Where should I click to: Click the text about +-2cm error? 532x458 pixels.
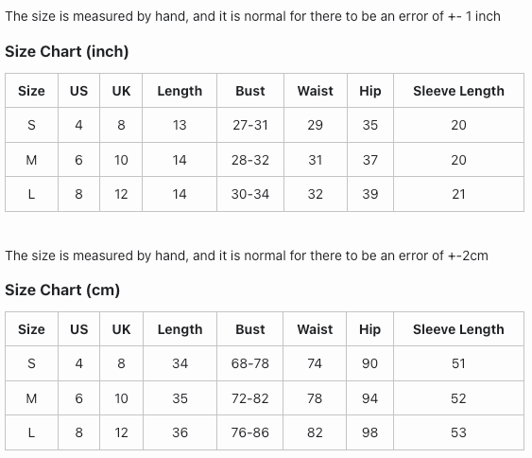point(247,255)
